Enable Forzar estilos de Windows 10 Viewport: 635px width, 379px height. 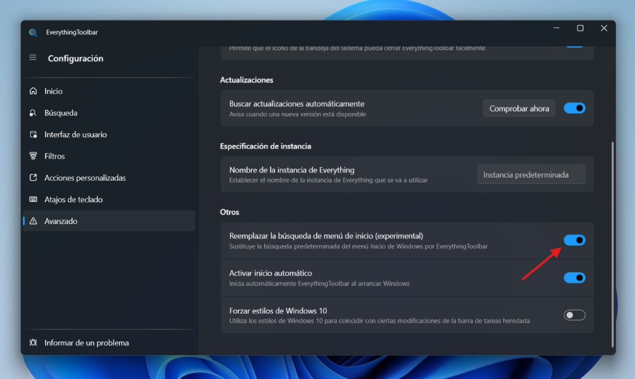(575, 316)
